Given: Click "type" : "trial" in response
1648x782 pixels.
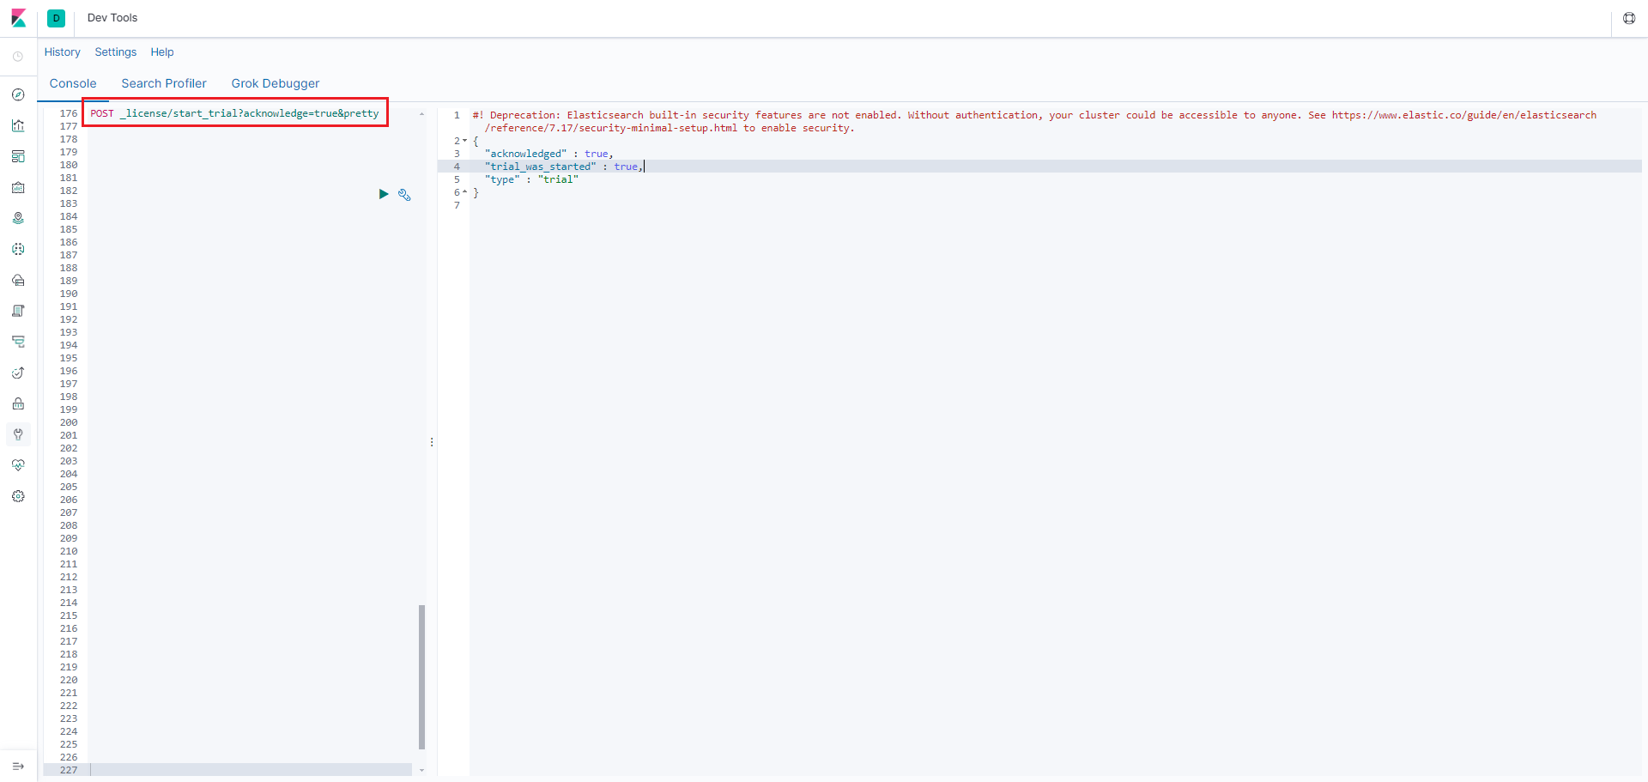Looking at the screenshot, I should pos(532,179).
